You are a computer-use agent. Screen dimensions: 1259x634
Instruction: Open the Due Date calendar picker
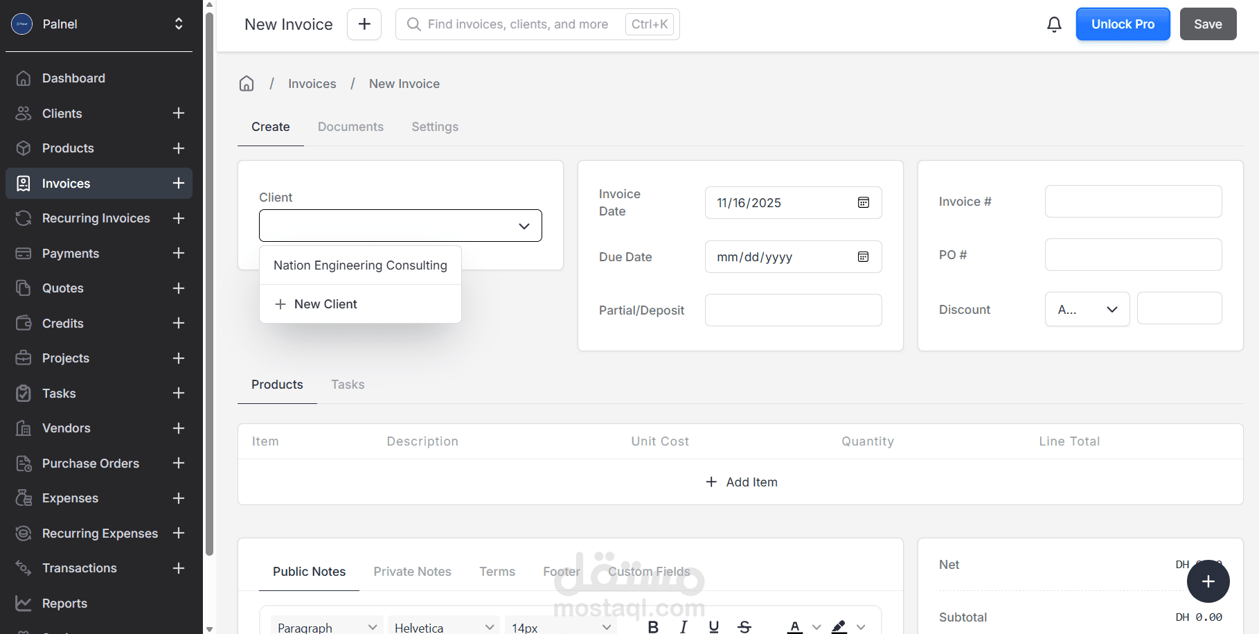[x=863, y=257]
